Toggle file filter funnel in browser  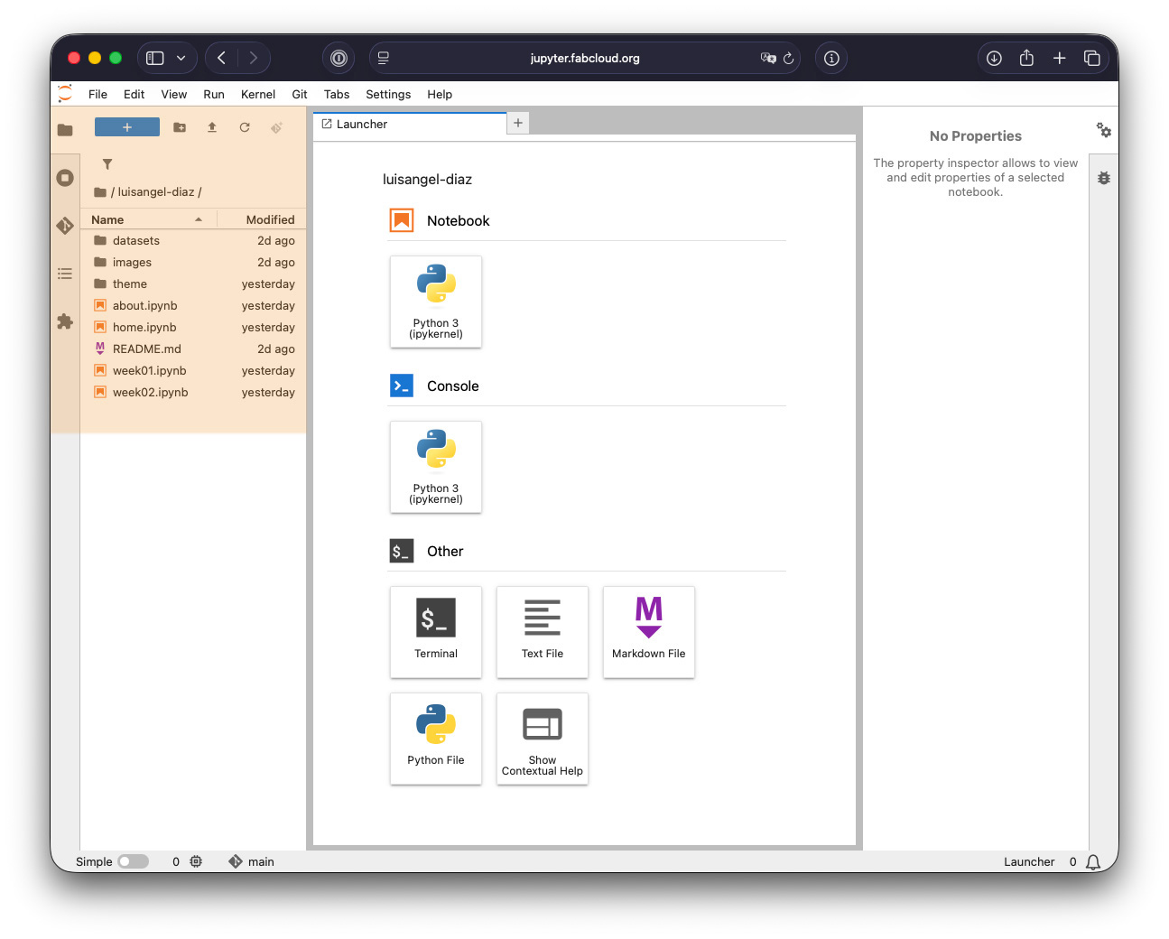[x=107, y=164]
